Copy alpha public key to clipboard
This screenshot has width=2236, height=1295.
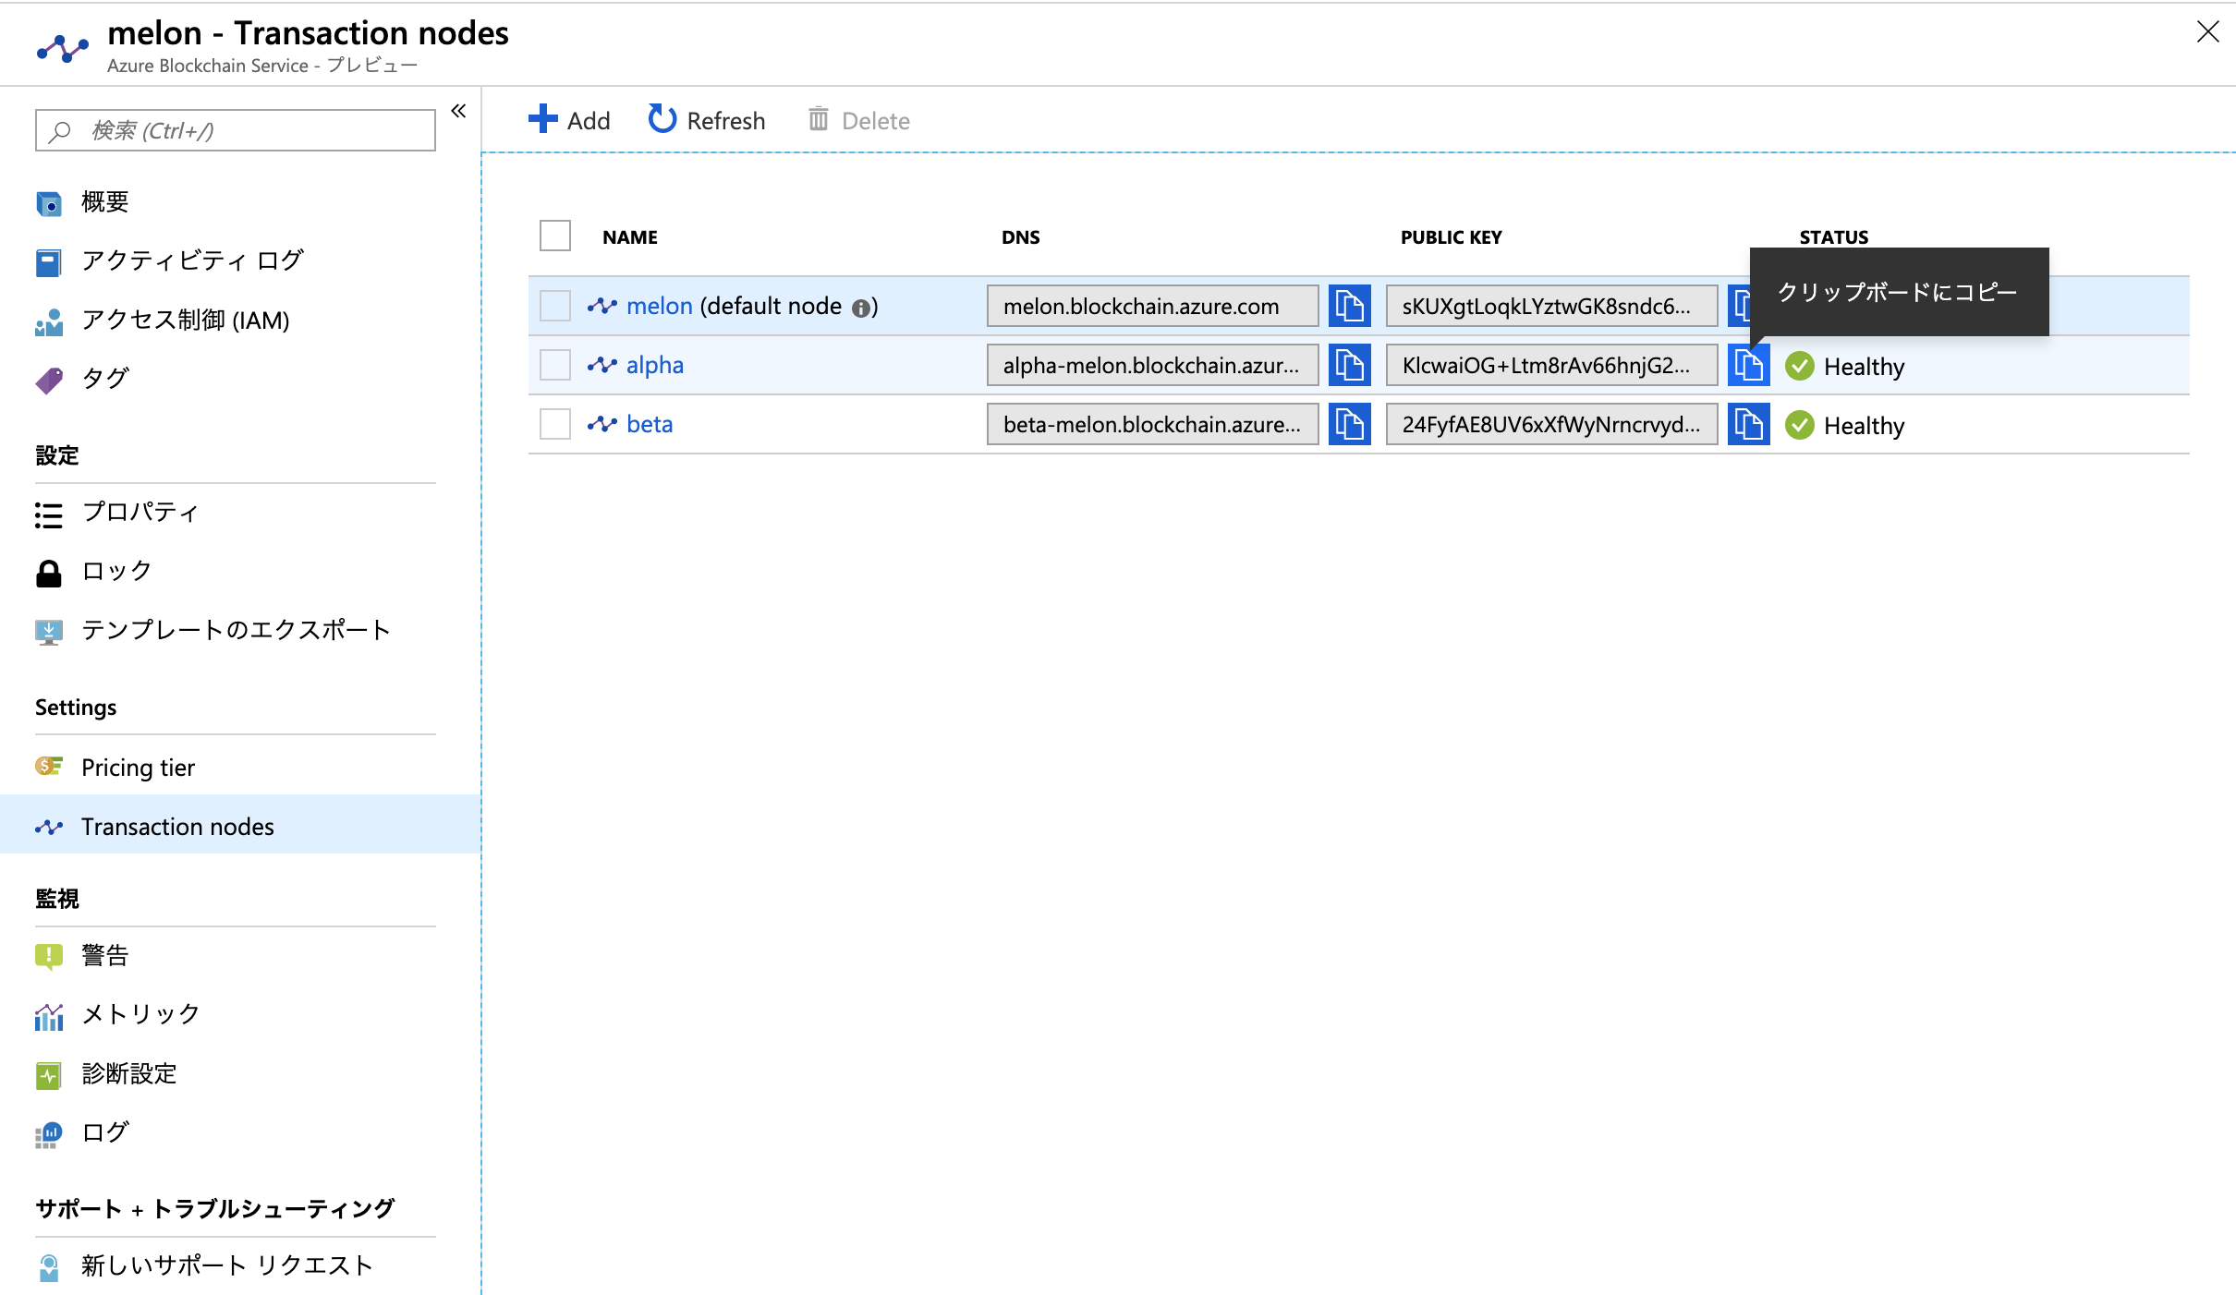pyautogui.click(x=1748, y=365)
